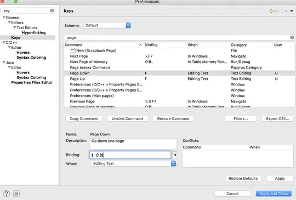The width and height of the screenshot is (296, 200).
Task: Collapse the Java tree node
Action: point(4,62)
